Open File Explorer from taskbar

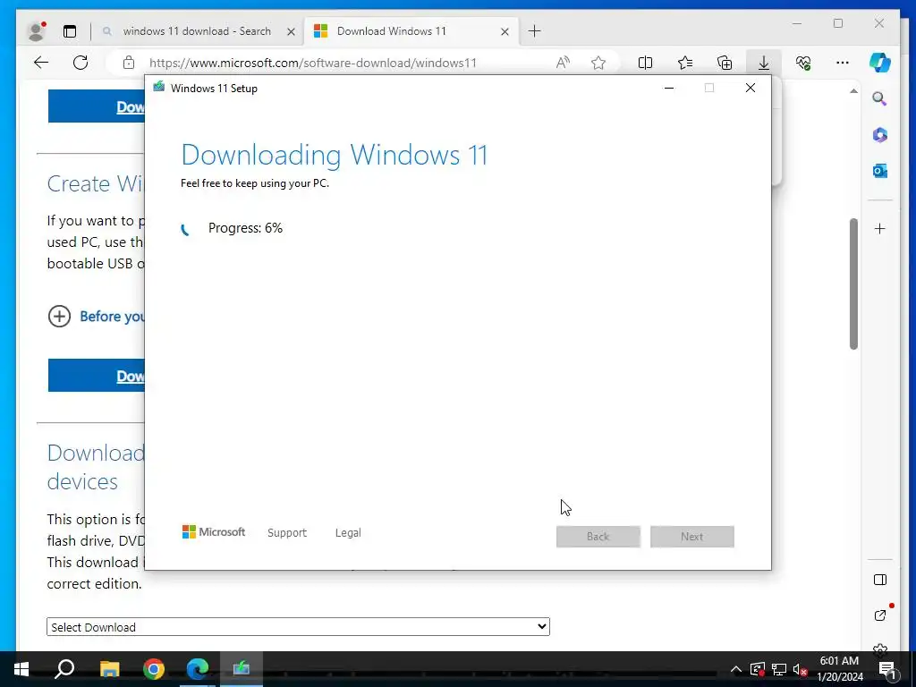(x=109, y=669)
